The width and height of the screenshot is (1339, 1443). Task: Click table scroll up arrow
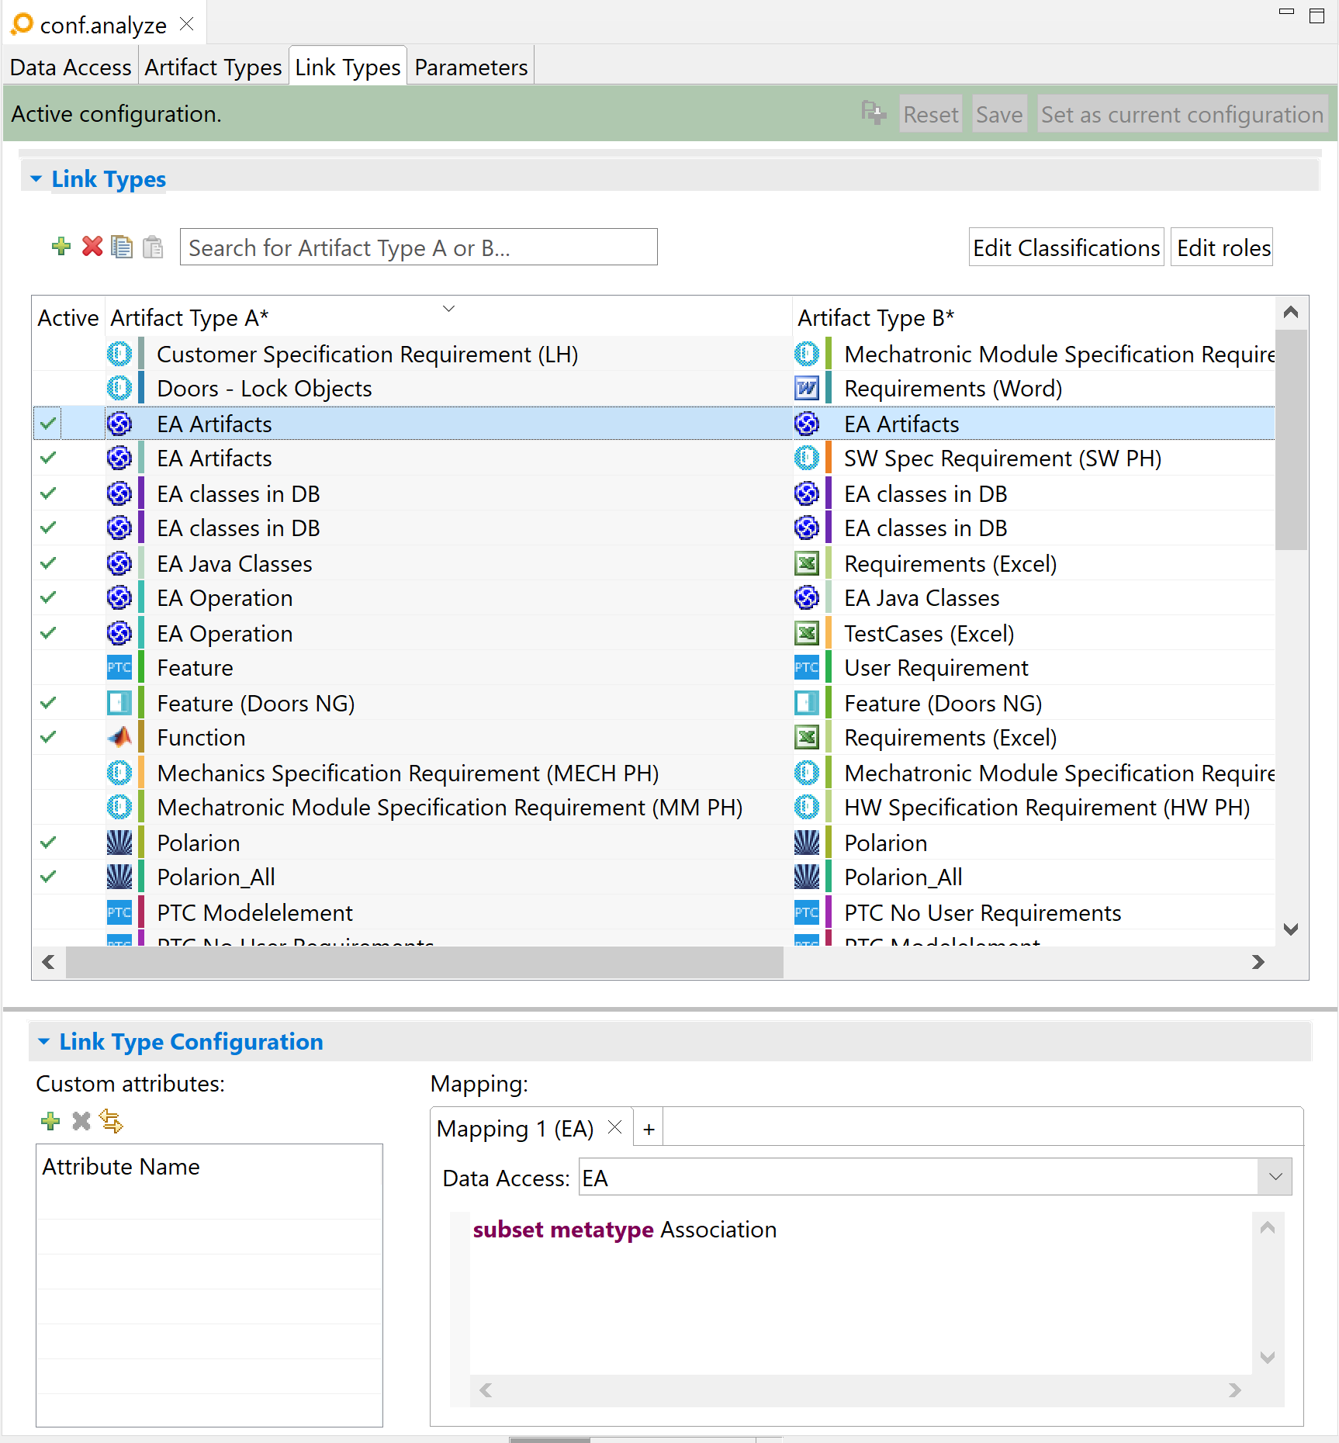coord(1291,312)
